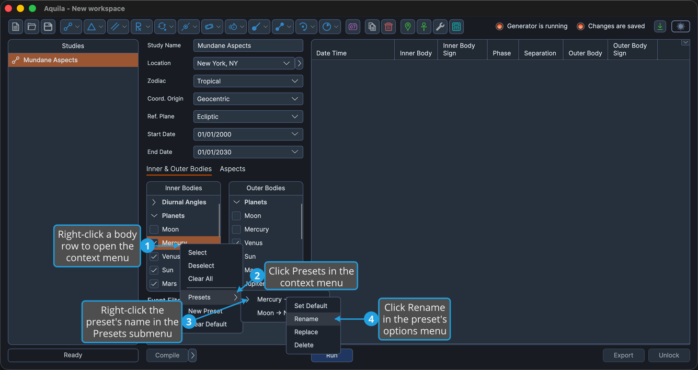Check the Mercury box under Outer Bodies

236,229
